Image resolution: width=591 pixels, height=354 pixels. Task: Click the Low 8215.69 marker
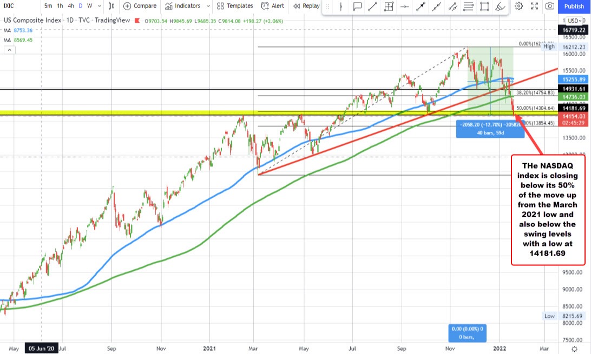(x=564, y=316)
